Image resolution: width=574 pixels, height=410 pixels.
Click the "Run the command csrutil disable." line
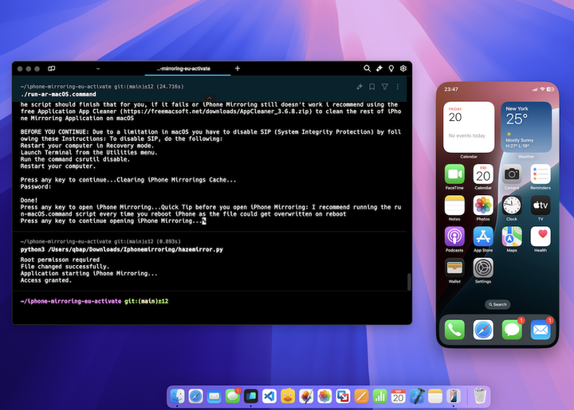pyautogui.click(x=75, y=159)
